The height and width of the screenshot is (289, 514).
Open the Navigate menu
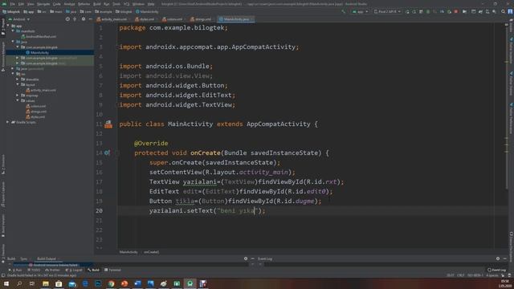(43, 4)
